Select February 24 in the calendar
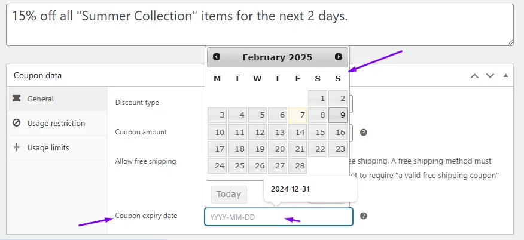 coord(217,165)
